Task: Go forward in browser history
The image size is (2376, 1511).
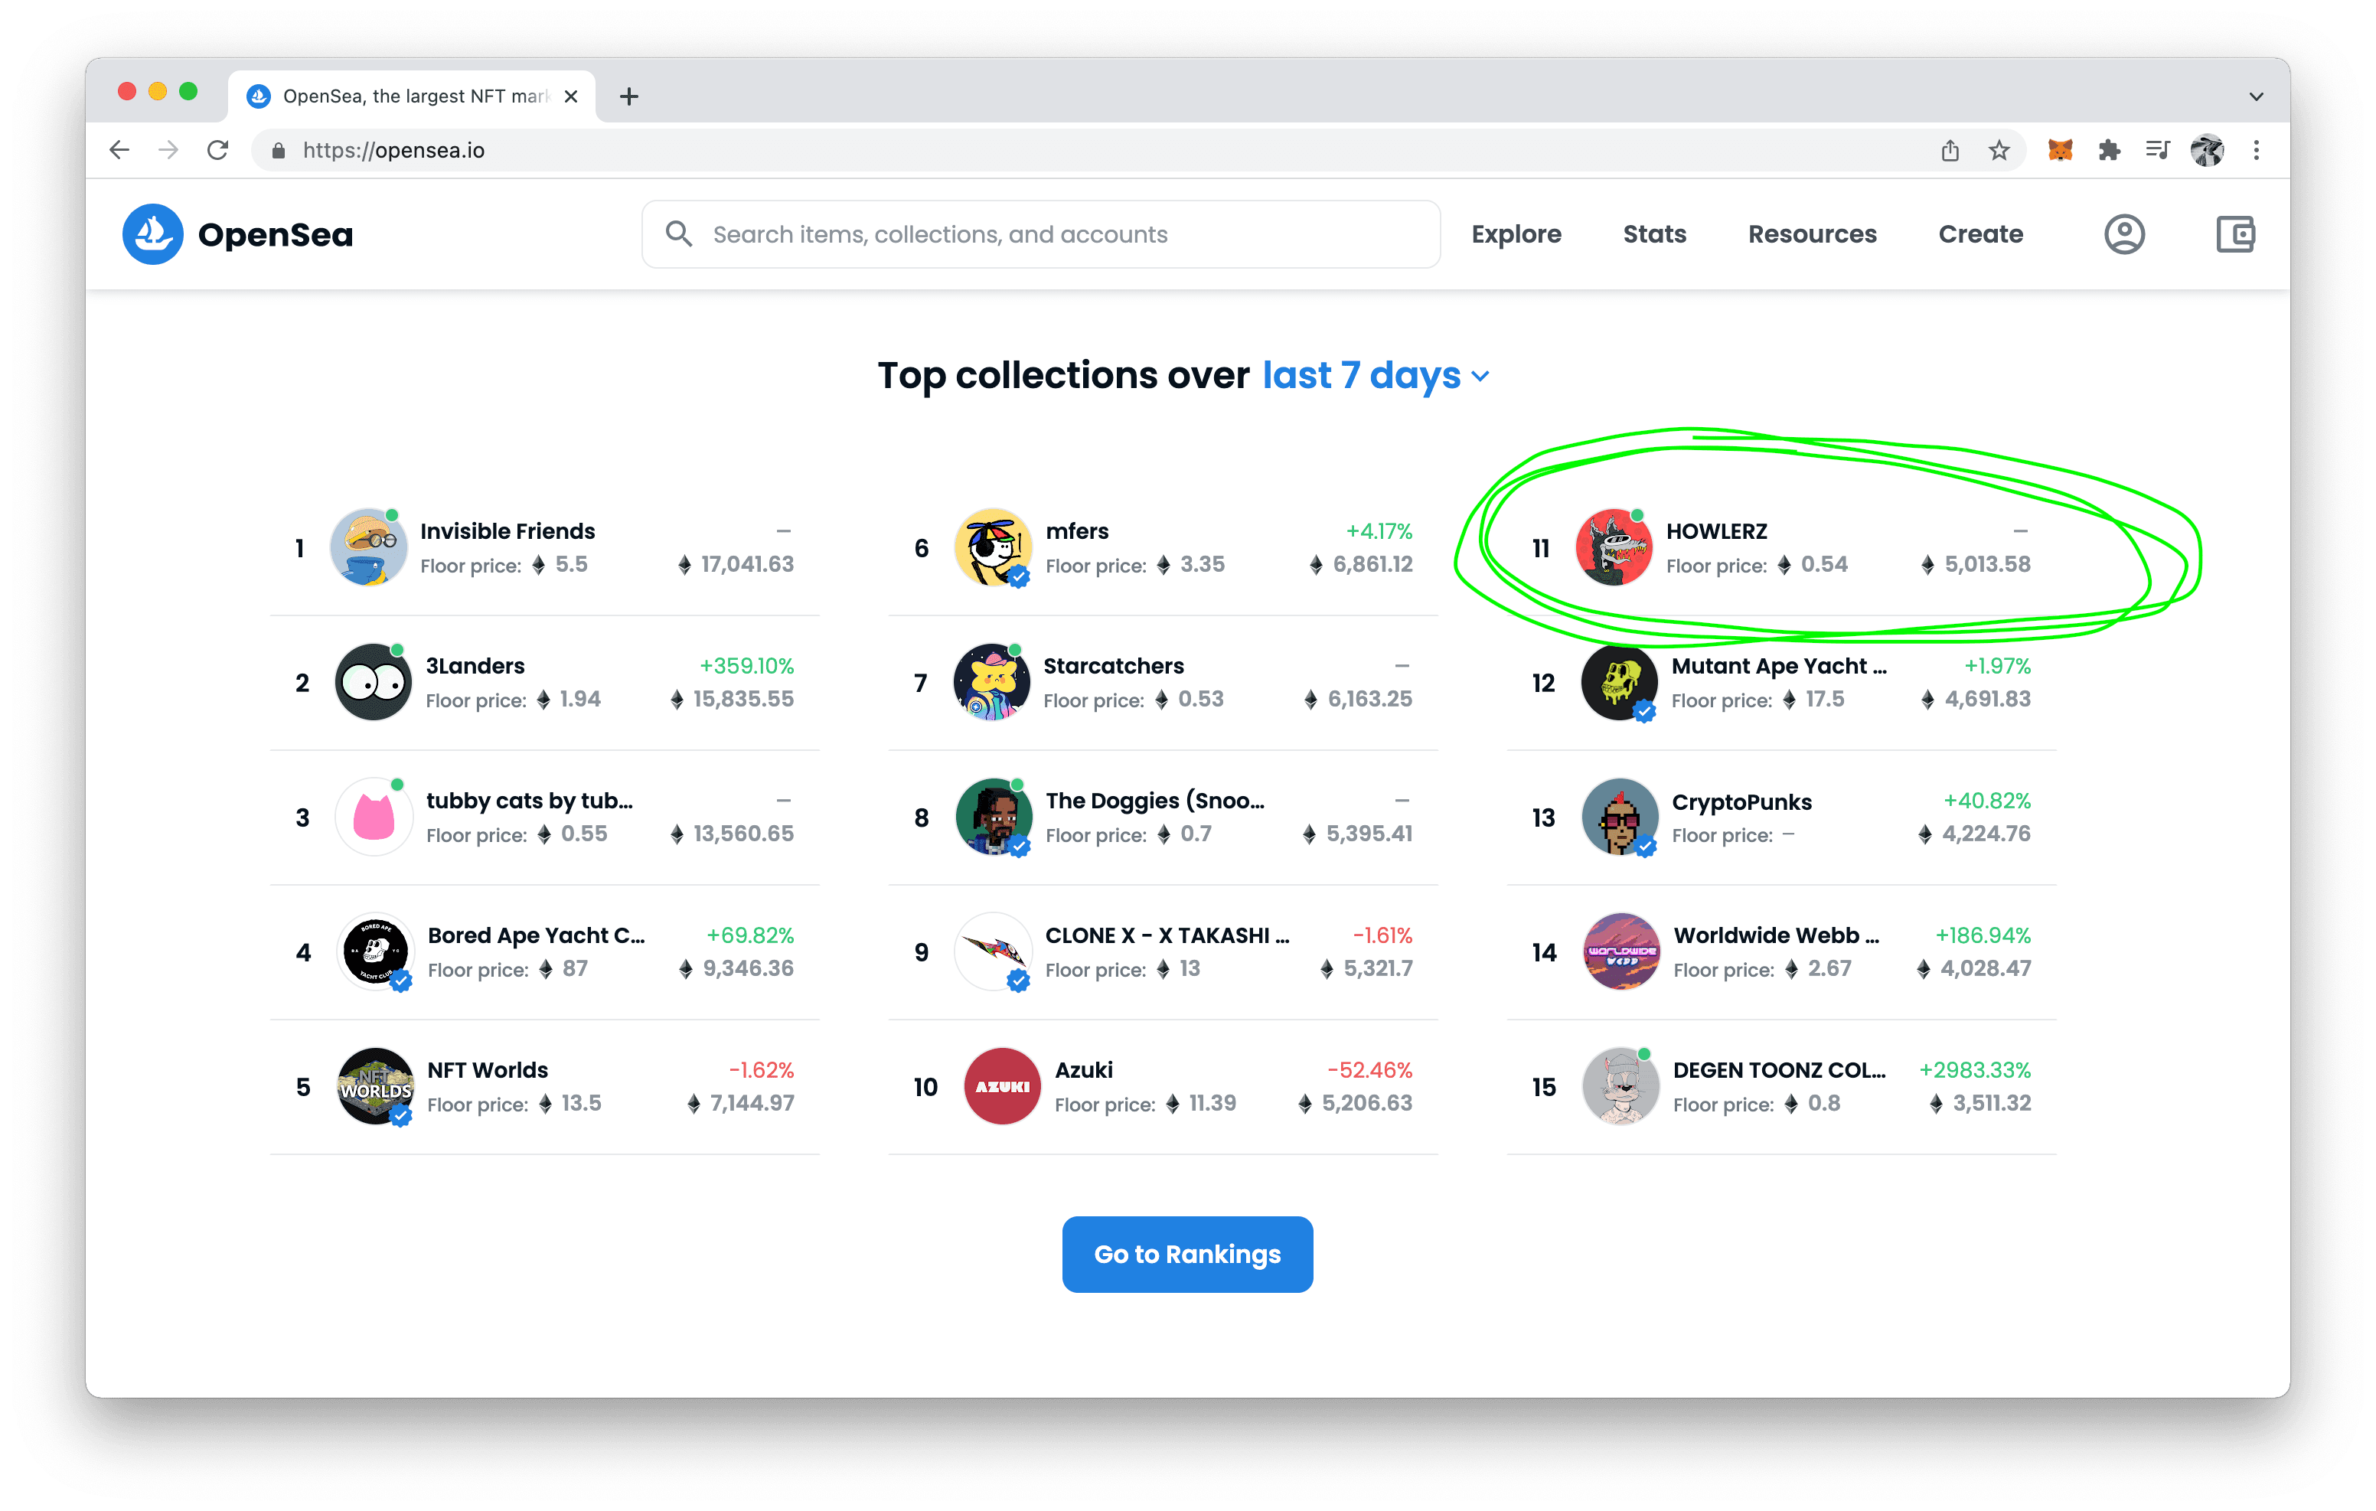Action: click(168, 150)
